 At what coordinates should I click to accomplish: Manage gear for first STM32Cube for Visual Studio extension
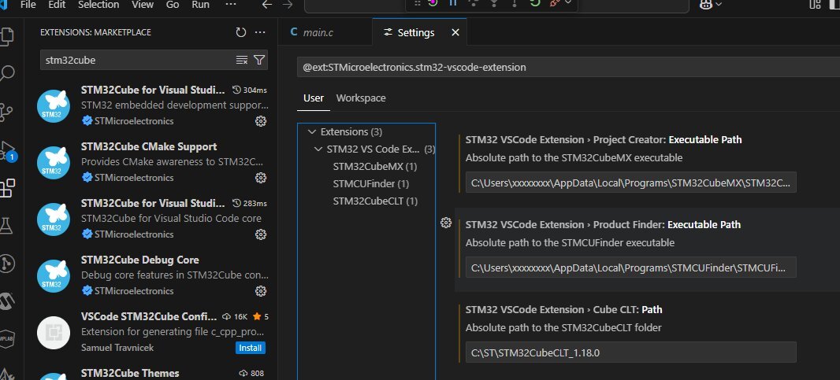coord(260,121)
